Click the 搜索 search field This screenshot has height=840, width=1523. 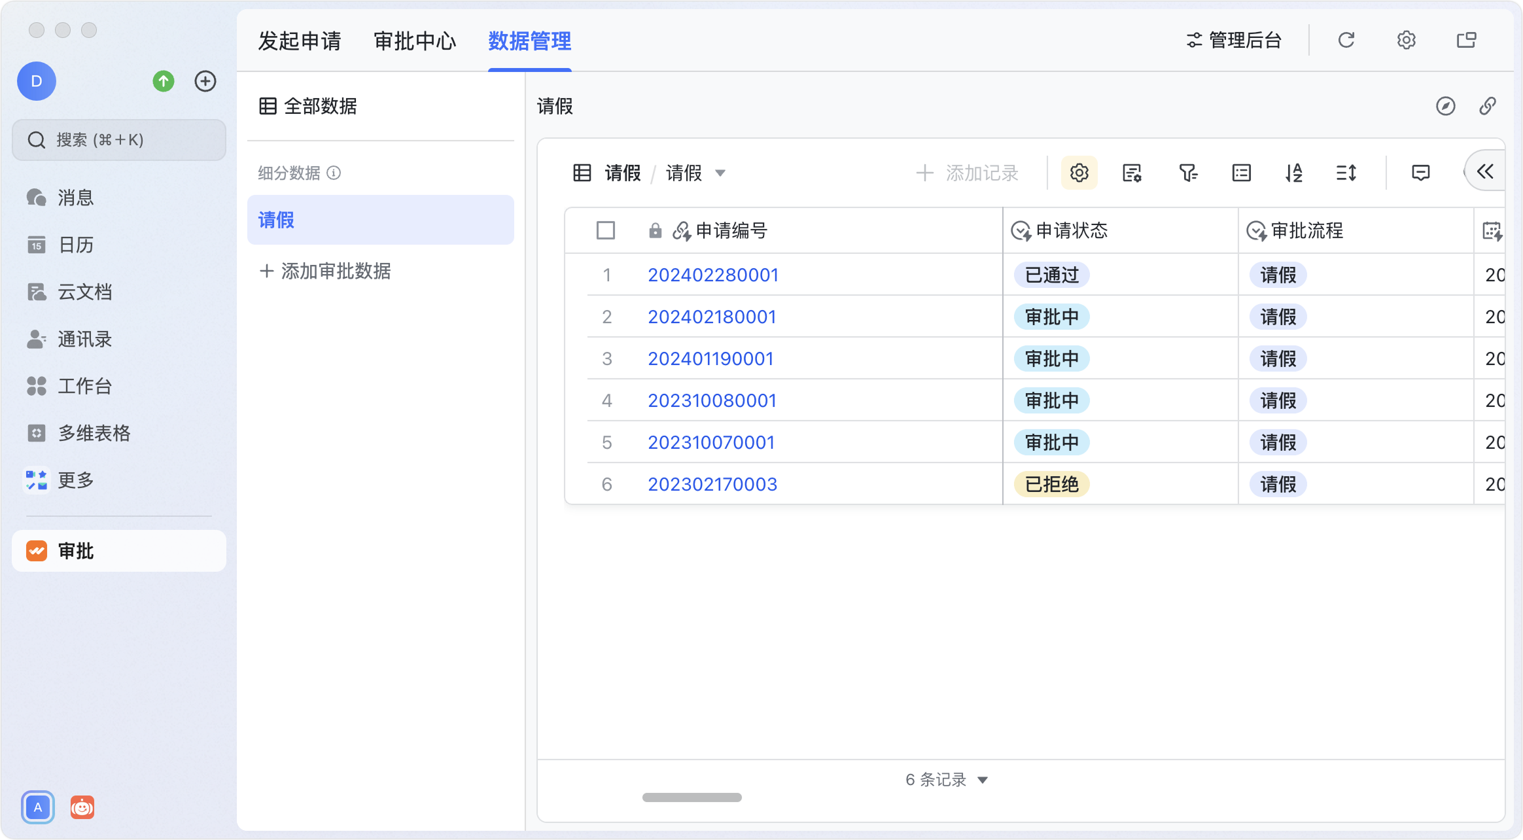pos(119,140)
